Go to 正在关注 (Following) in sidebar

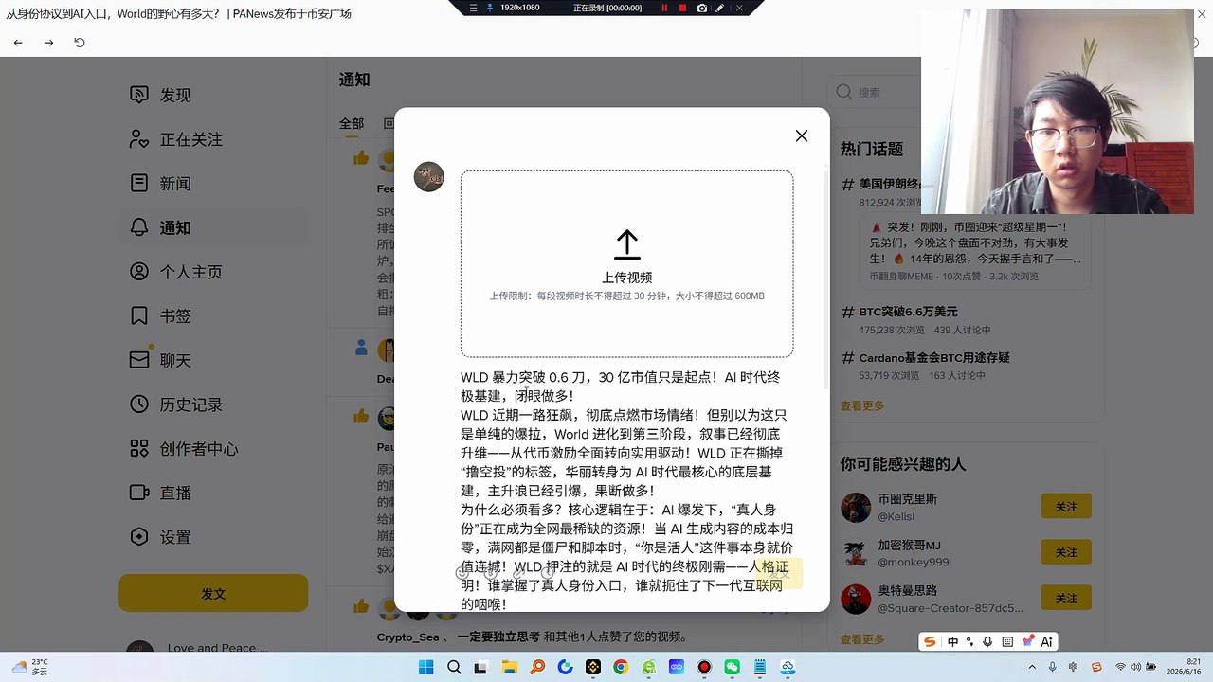213,139
